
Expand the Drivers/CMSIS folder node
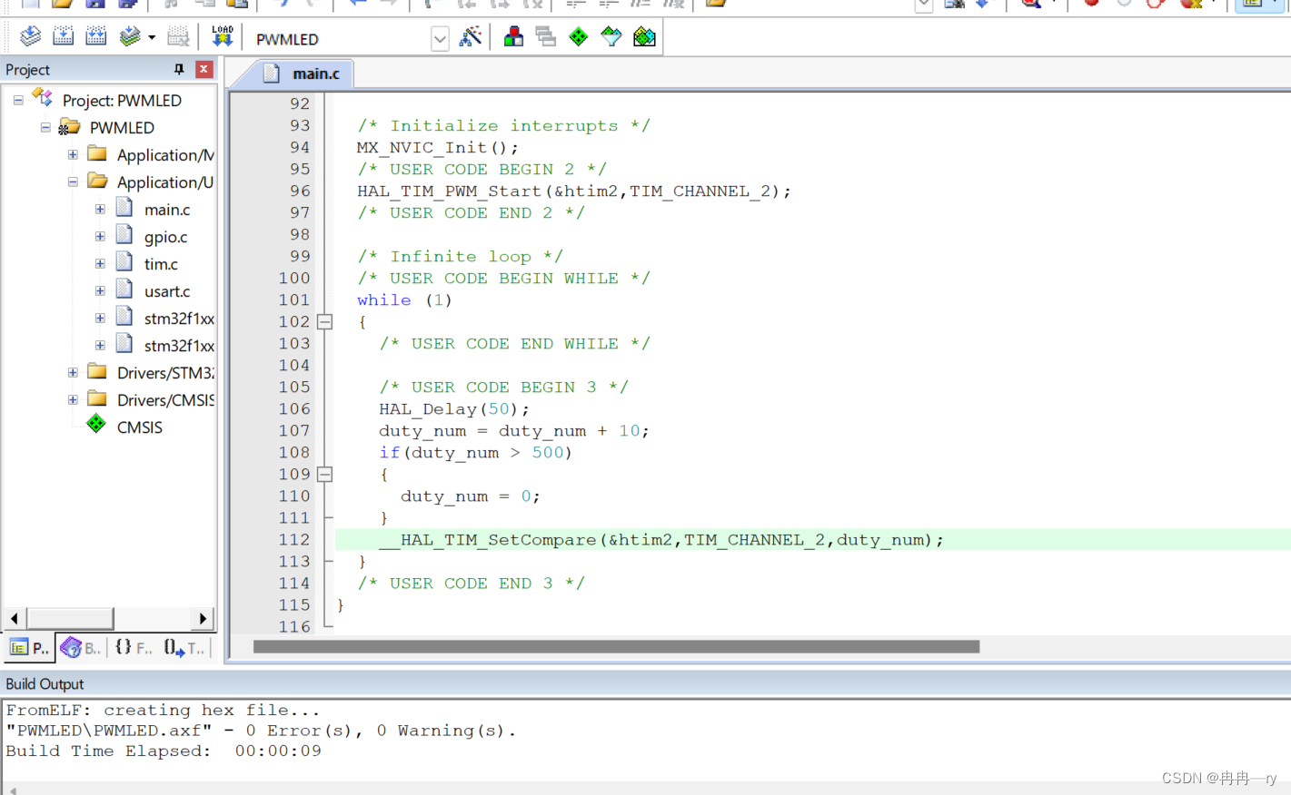pos(73,400)
